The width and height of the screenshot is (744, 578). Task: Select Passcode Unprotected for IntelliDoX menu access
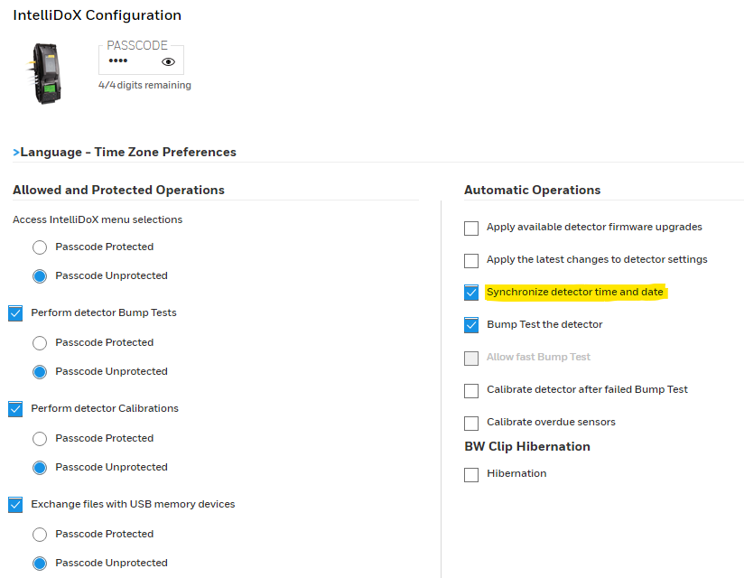point(40,276)
